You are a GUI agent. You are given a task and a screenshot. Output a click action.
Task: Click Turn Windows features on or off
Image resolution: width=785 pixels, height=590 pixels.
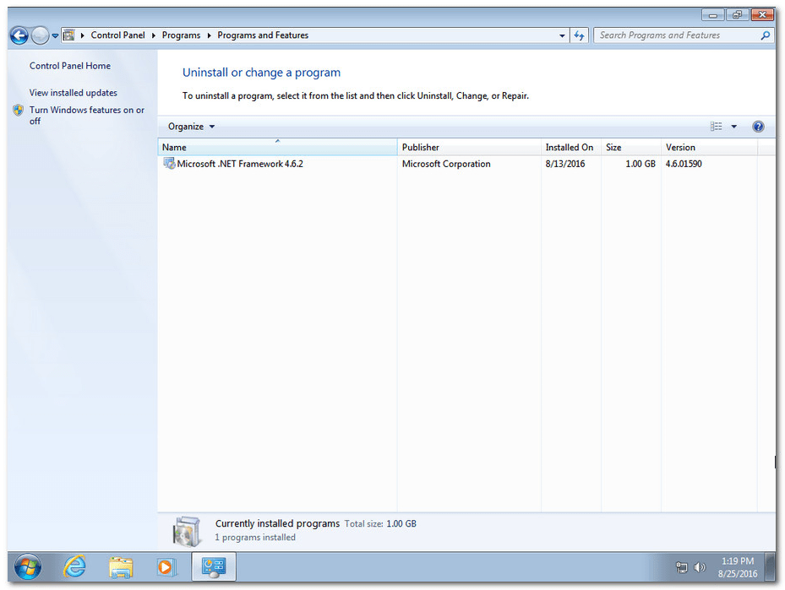pyautogui.click(x=87, y=110)
